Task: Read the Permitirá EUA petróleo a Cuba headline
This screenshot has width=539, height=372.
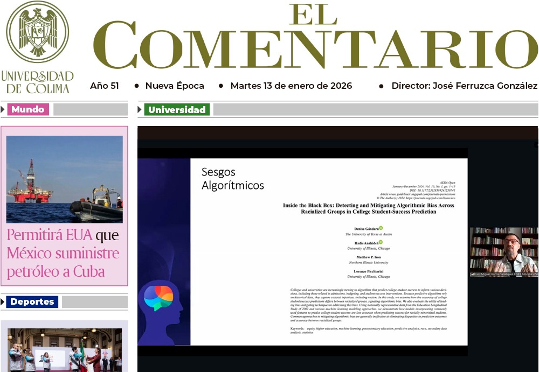Action: [x=63, y=253]
